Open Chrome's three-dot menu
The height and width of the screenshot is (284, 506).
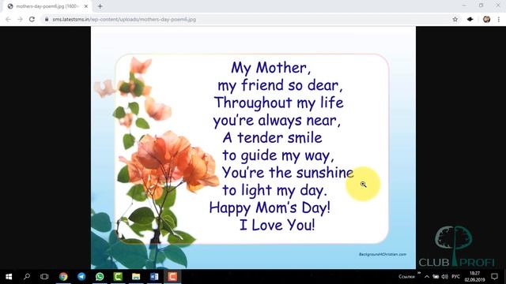(499, 19)
